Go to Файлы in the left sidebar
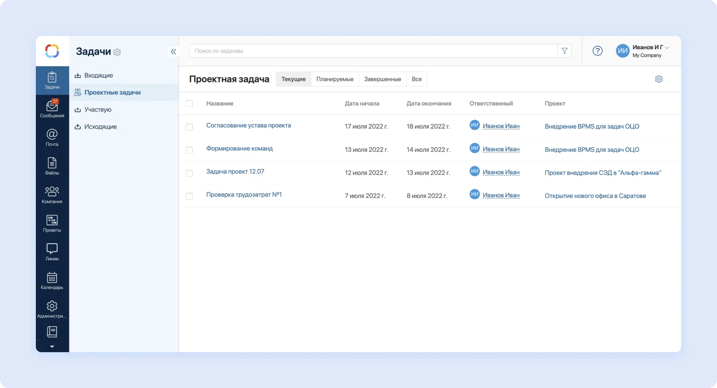The width and height of the screenshot is (717, 388). tap(52, 166)
